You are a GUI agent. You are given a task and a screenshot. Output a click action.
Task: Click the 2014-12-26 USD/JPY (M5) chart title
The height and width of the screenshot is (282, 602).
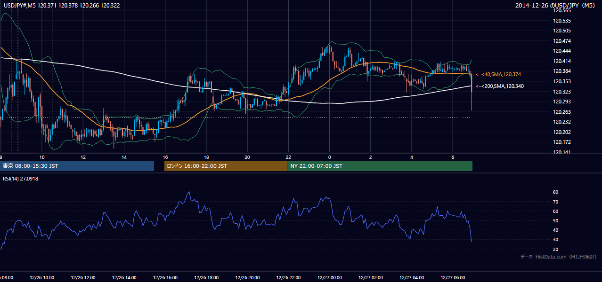pyautogui.click(x=556, y=6)
